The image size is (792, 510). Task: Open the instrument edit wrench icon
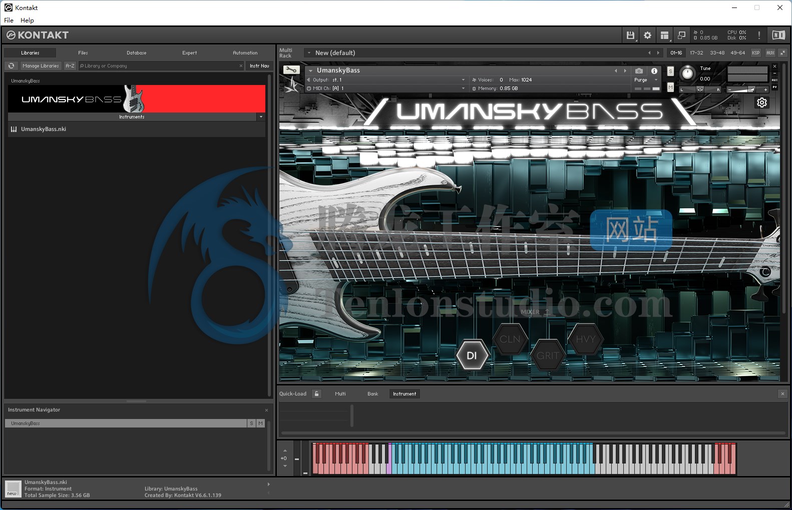click(291, 70)
